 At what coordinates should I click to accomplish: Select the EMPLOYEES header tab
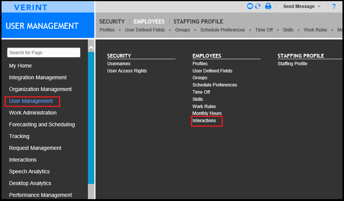[149, 22]
